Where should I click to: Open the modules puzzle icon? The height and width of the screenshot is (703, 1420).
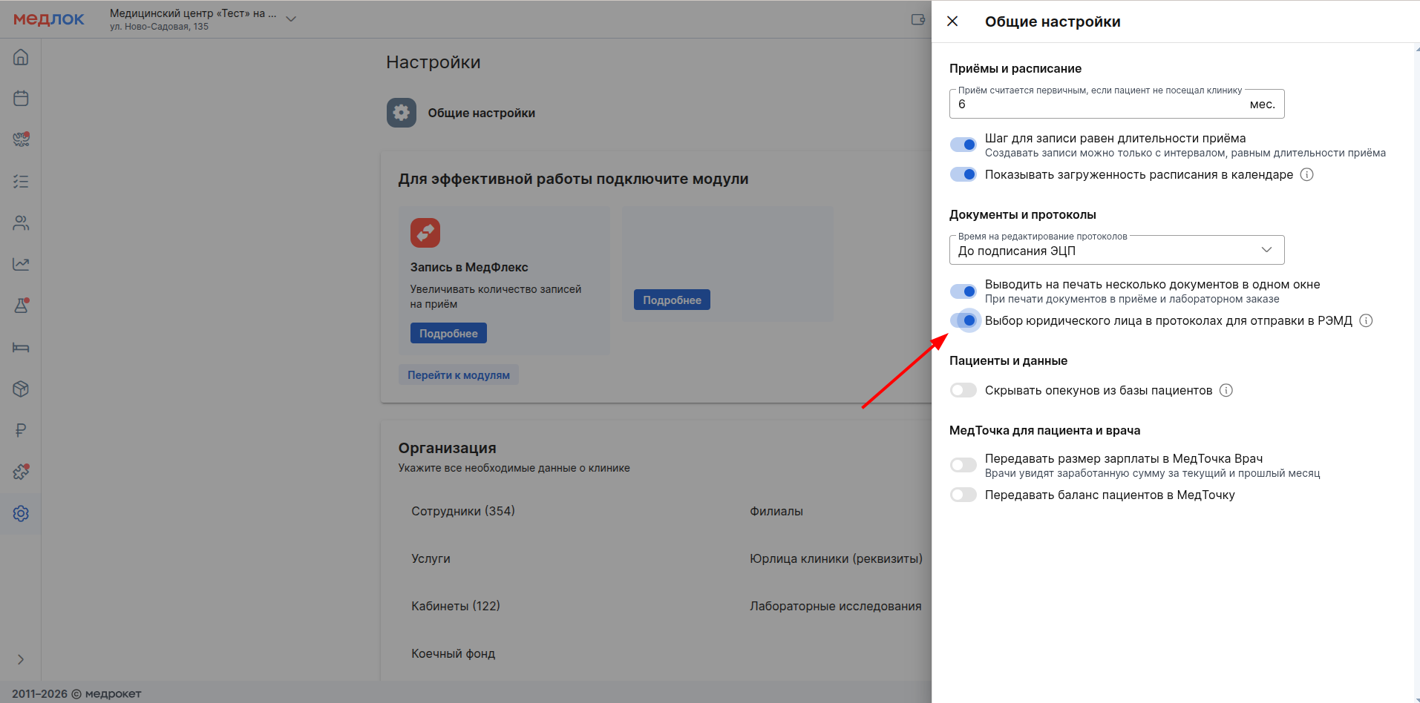pyautogui.click(x=21, y=472)
